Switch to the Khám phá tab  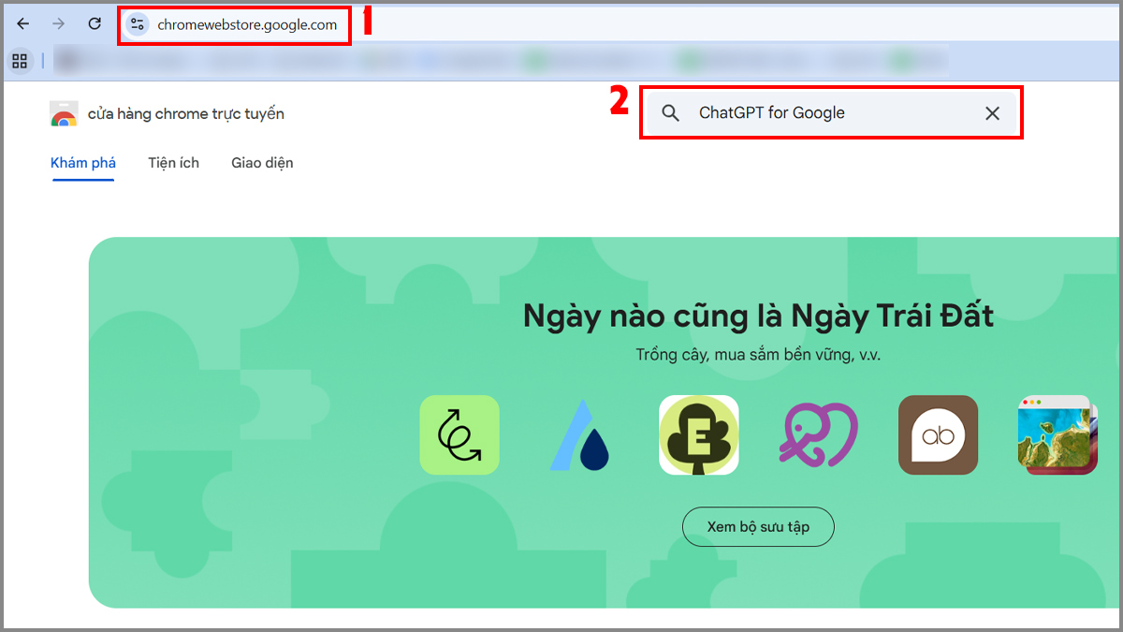(x=83, y=163)
